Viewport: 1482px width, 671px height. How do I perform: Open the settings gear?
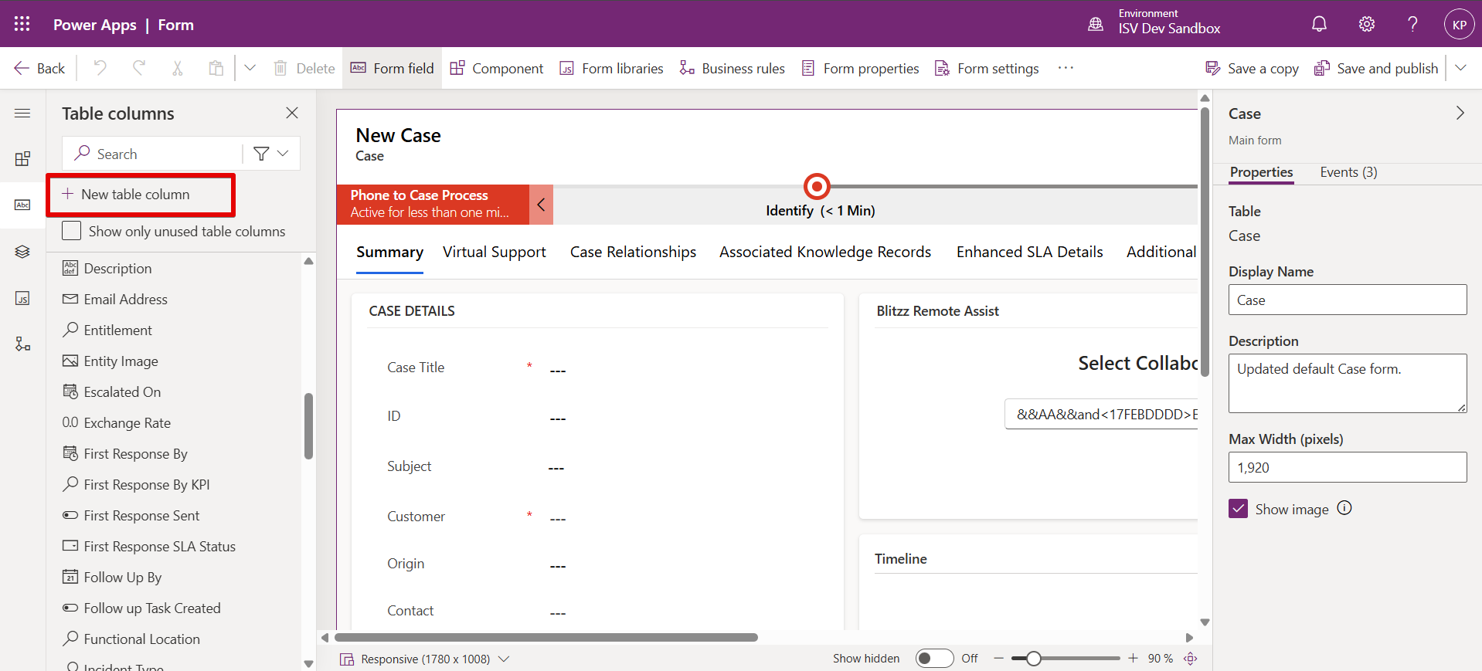pyautogui.click(x=1367, y=24)
